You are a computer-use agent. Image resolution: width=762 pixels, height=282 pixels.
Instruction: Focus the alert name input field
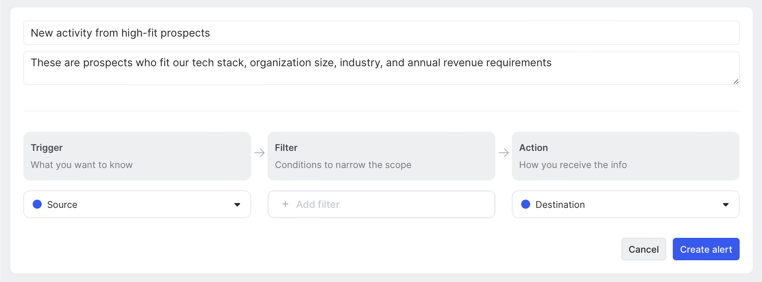(381, 33)
